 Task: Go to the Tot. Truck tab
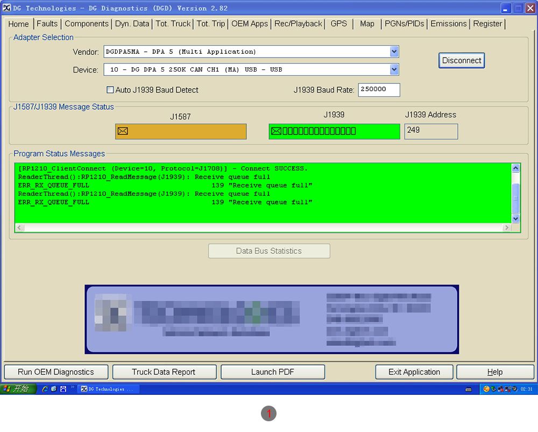(x=173, y=24)
